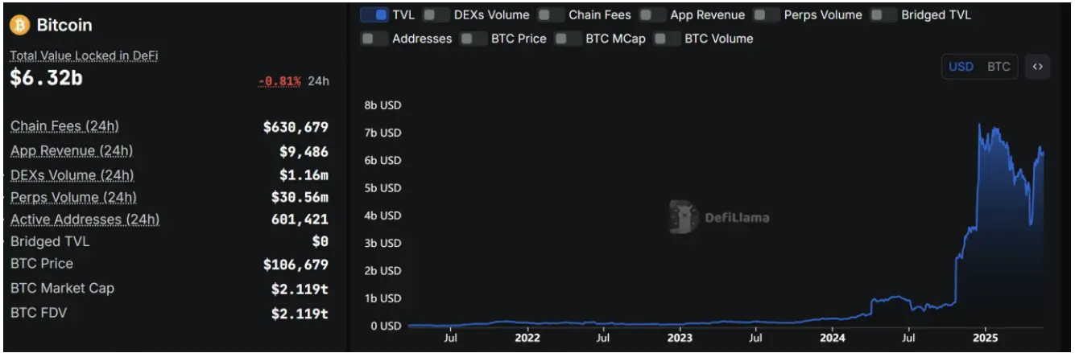
Task: Show BTC Price on chart
Action: [x=474, y=39]
